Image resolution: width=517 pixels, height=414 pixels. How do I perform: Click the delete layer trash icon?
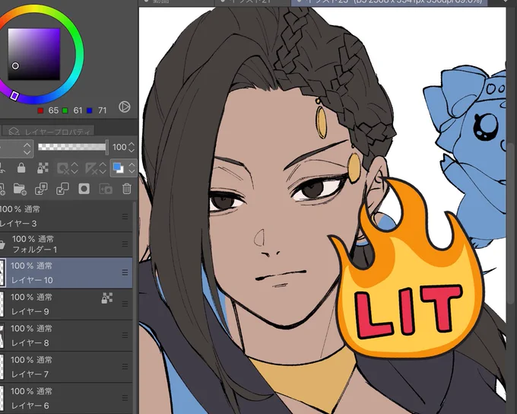(x=127, y=189)
